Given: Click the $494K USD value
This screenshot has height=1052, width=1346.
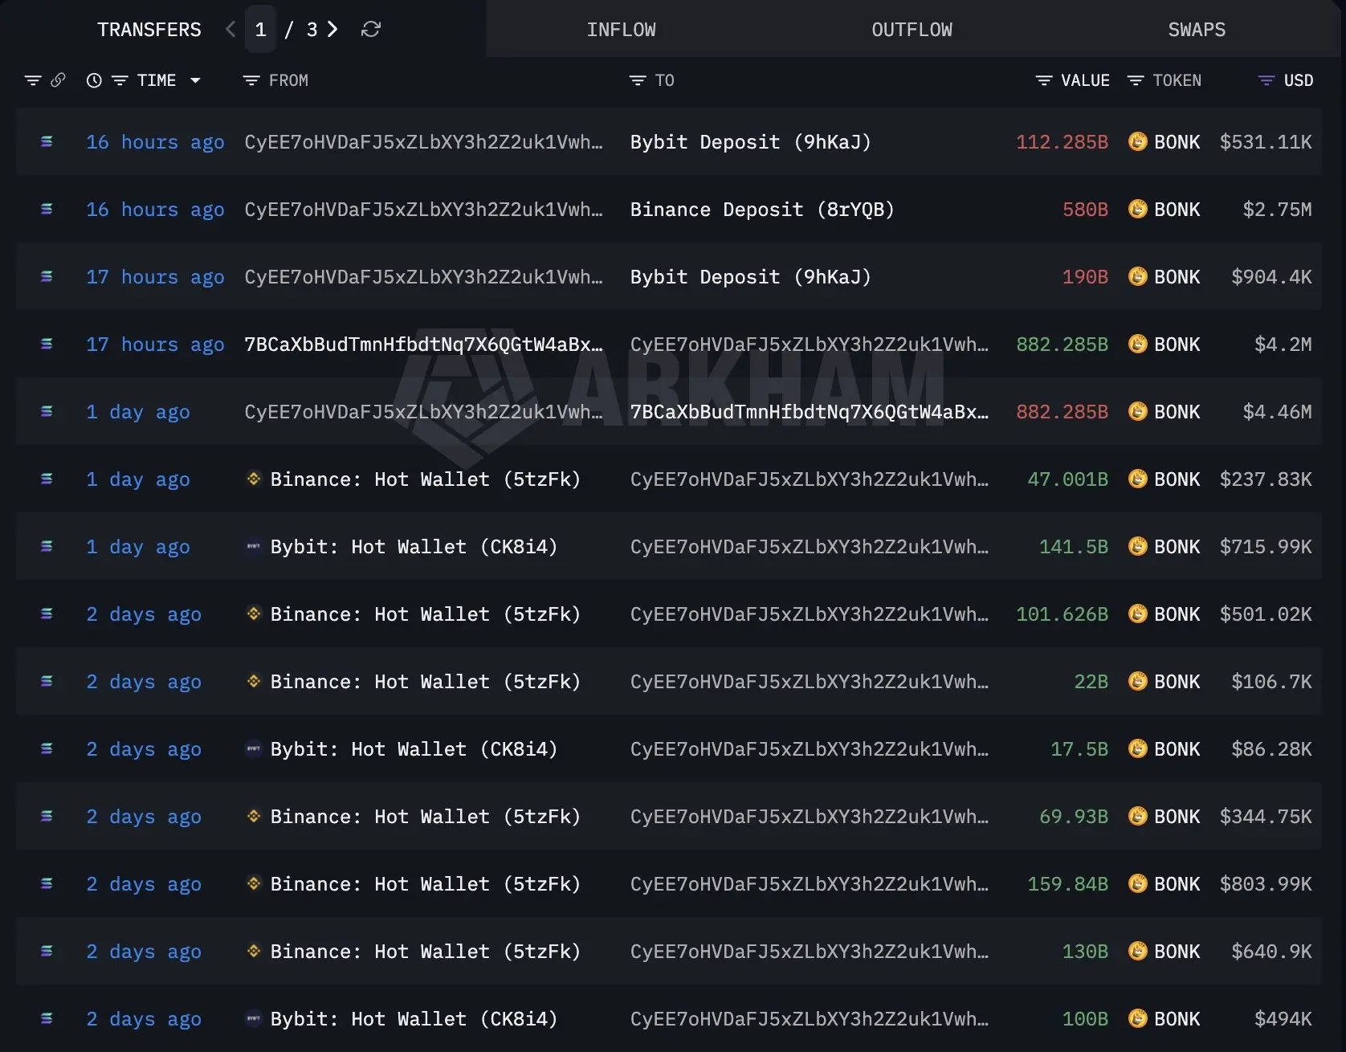Looking at the screenshot, I should pyautogui.click(x=1283, y=1019).
